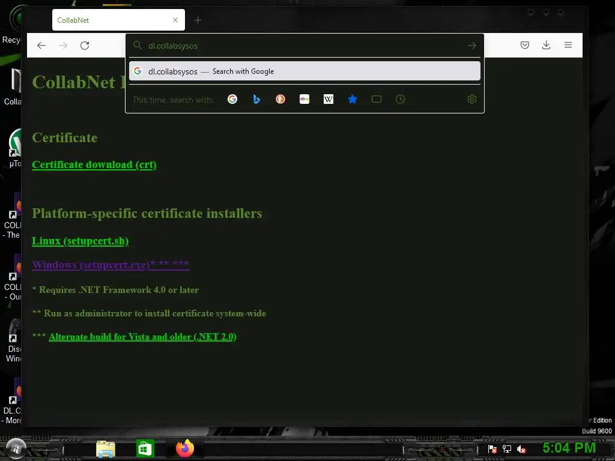Click the dl.collabsysos address bar field

[x=304, y=46]
